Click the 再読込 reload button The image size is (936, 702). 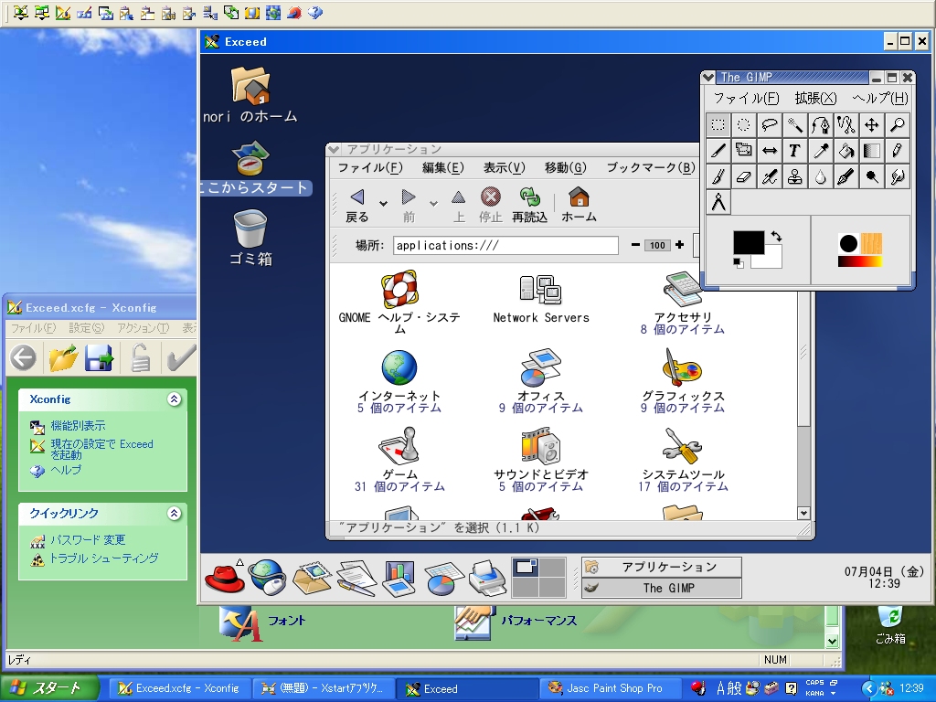tap(529, 206)
